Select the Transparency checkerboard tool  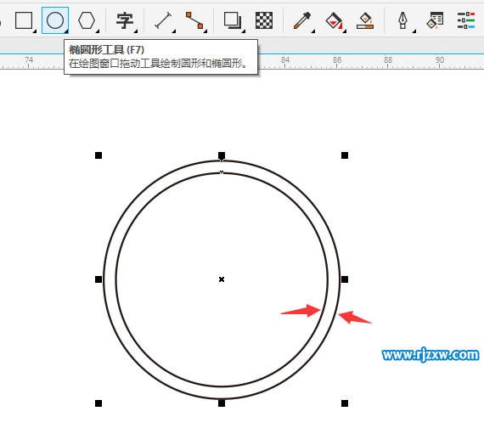[264, 20]
